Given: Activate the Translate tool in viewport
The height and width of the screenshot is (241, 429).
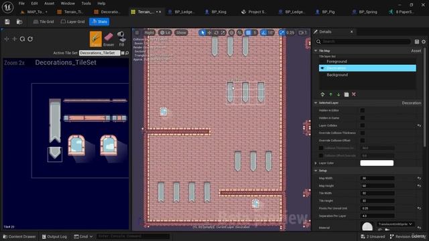Looking at the screenshot, I should coord(209,33).
